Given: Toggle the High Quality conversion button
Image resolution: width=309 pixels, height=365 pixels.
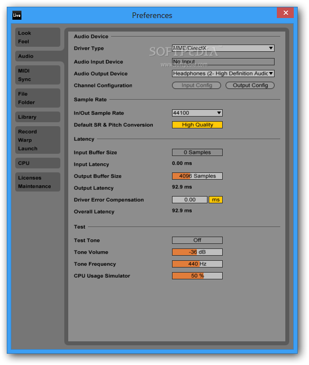Looking at the screenshot, I should (197, 125).
